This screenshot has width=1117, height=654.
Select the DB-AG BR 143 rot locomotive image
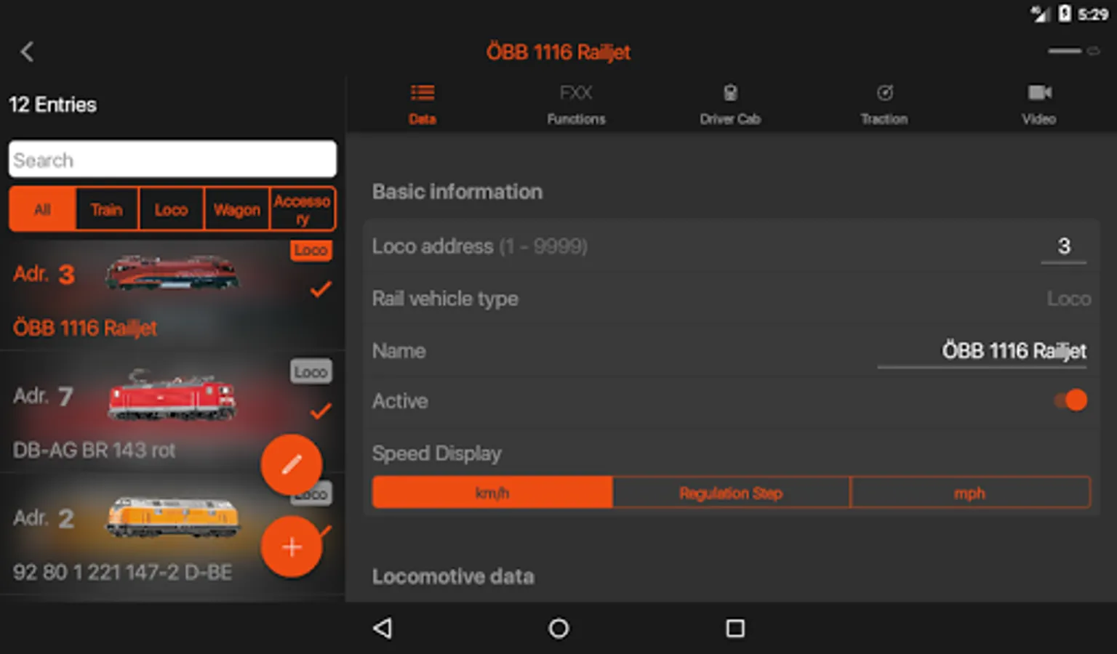point(172,396)
